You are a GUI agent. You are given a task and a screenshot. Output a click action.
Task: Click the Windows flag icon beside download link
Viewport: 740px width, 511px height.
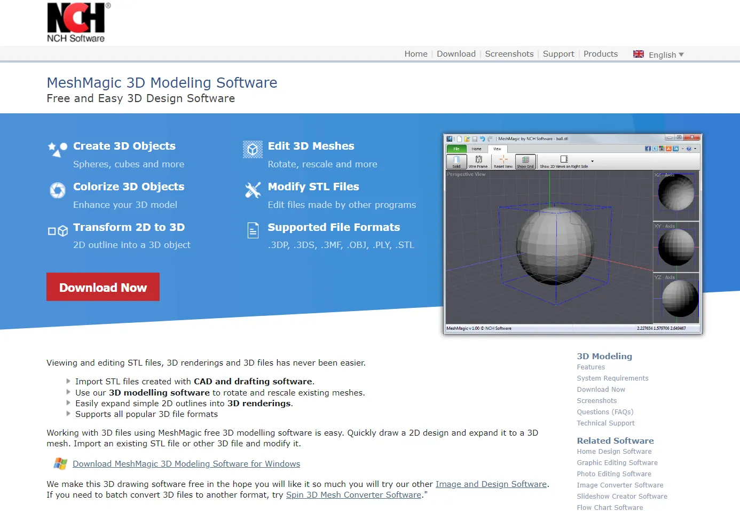pos(60,463)
